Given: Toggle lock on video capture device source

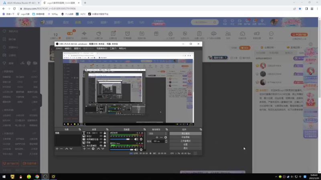Looking at the screenshot, I should click(x=105, y=139).
